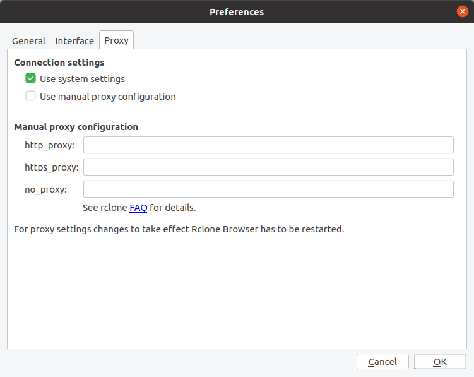474x377 pixels.
Task: Enable the Use manual proxy configuration checkbox
Action: [x=30, y=96]
